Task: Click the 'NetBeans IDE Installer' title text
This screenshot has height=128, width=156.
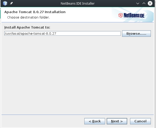Action: pyautogui.click(x=78, y=4)
